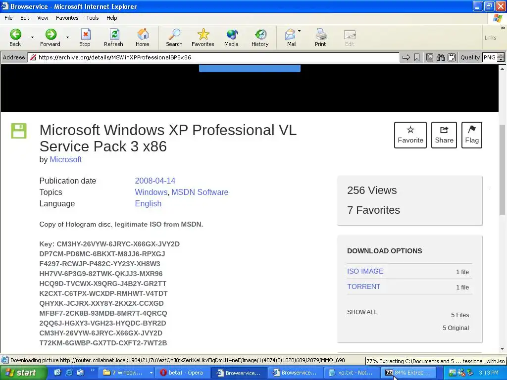Switch to 84% Extracting taskbar window
The image size is (507, 380).
click(x=408, y=373)
